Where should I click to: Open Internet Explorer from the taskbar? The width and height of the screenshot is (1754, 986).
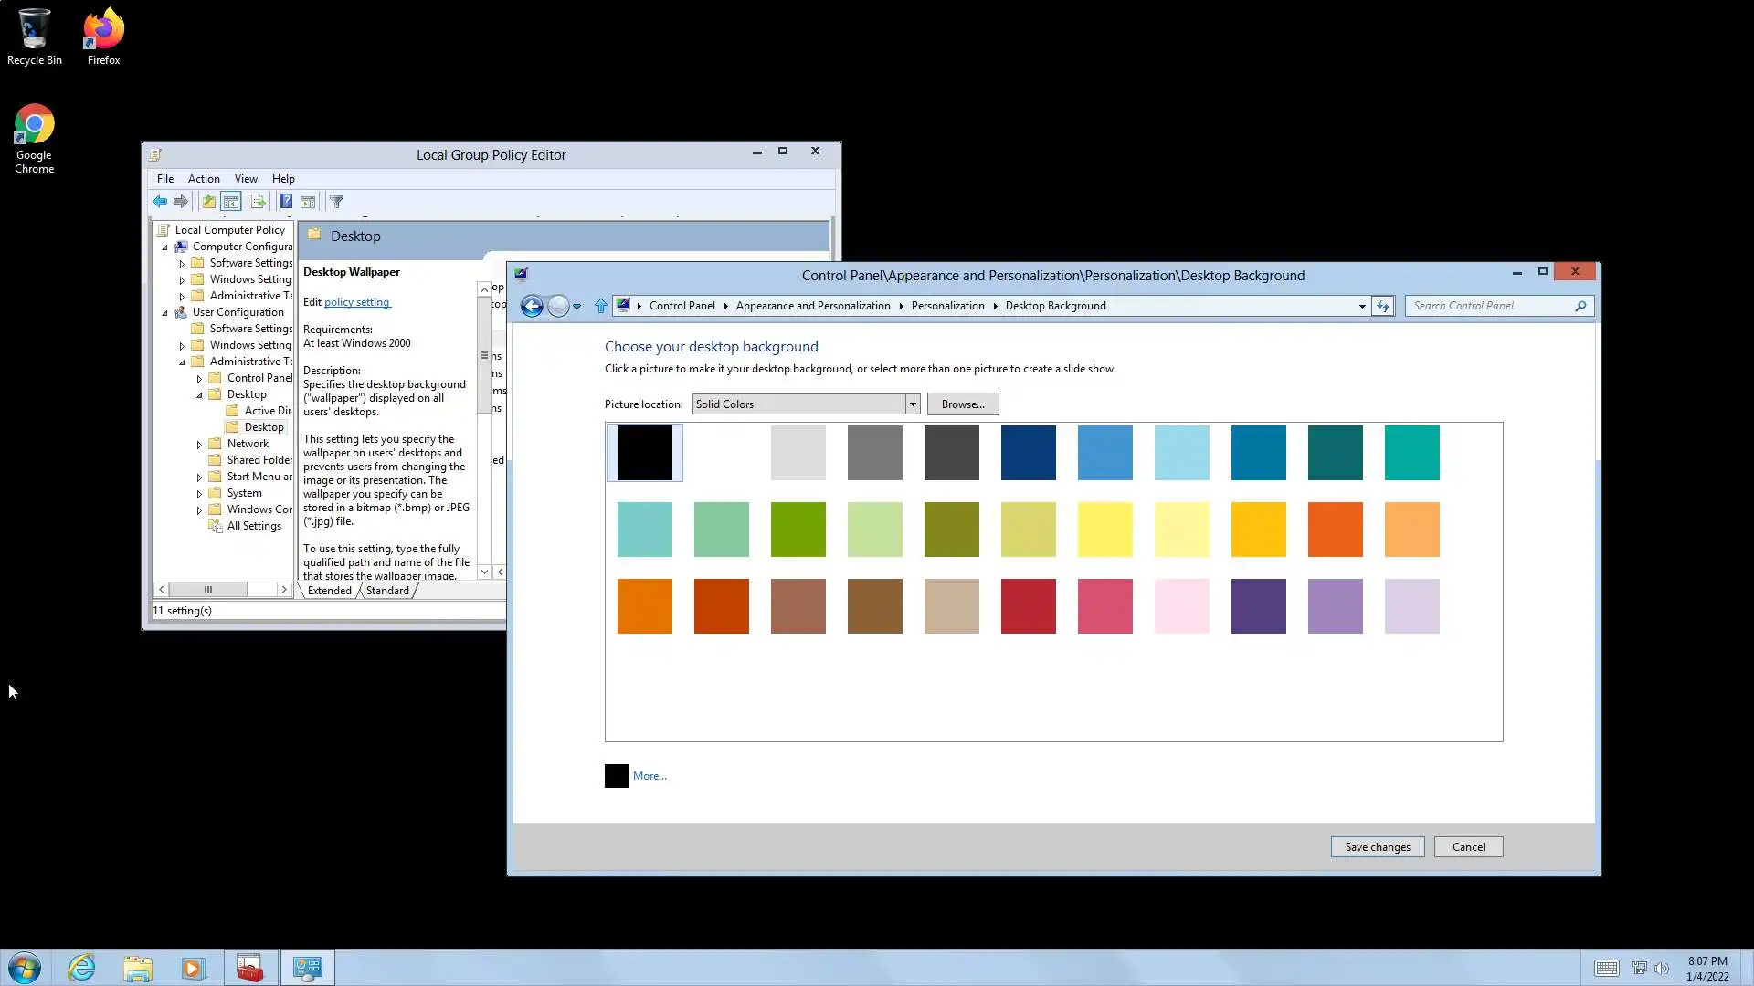click(81, 968)
